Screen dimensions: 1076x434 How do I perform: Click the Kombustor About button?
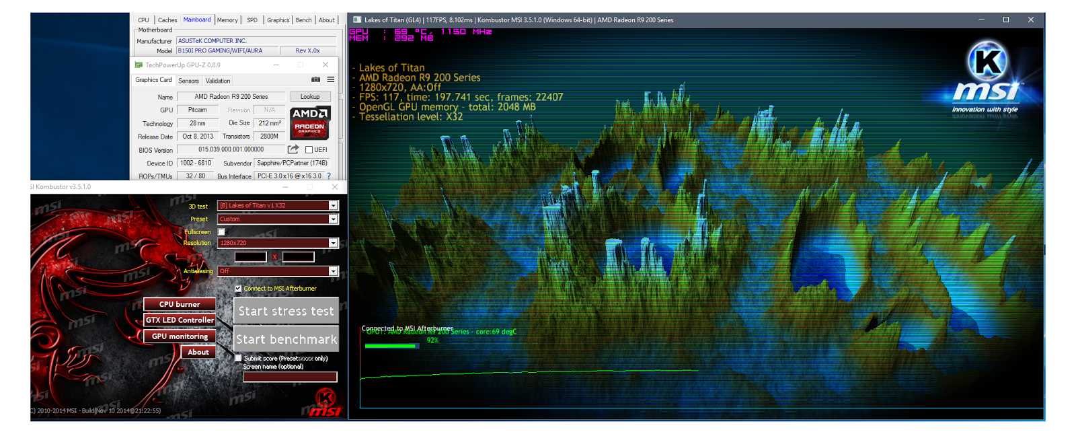(198, 352)
